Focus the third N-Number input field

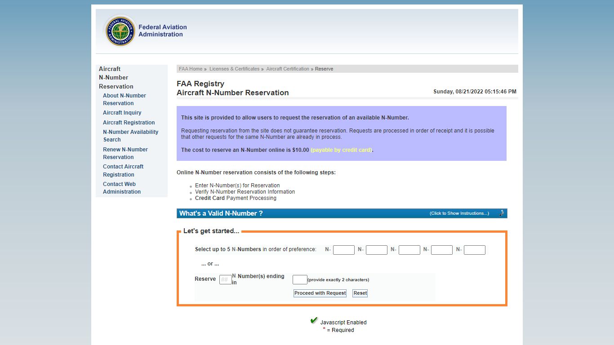pyautogui.click(x=409, y=250)
